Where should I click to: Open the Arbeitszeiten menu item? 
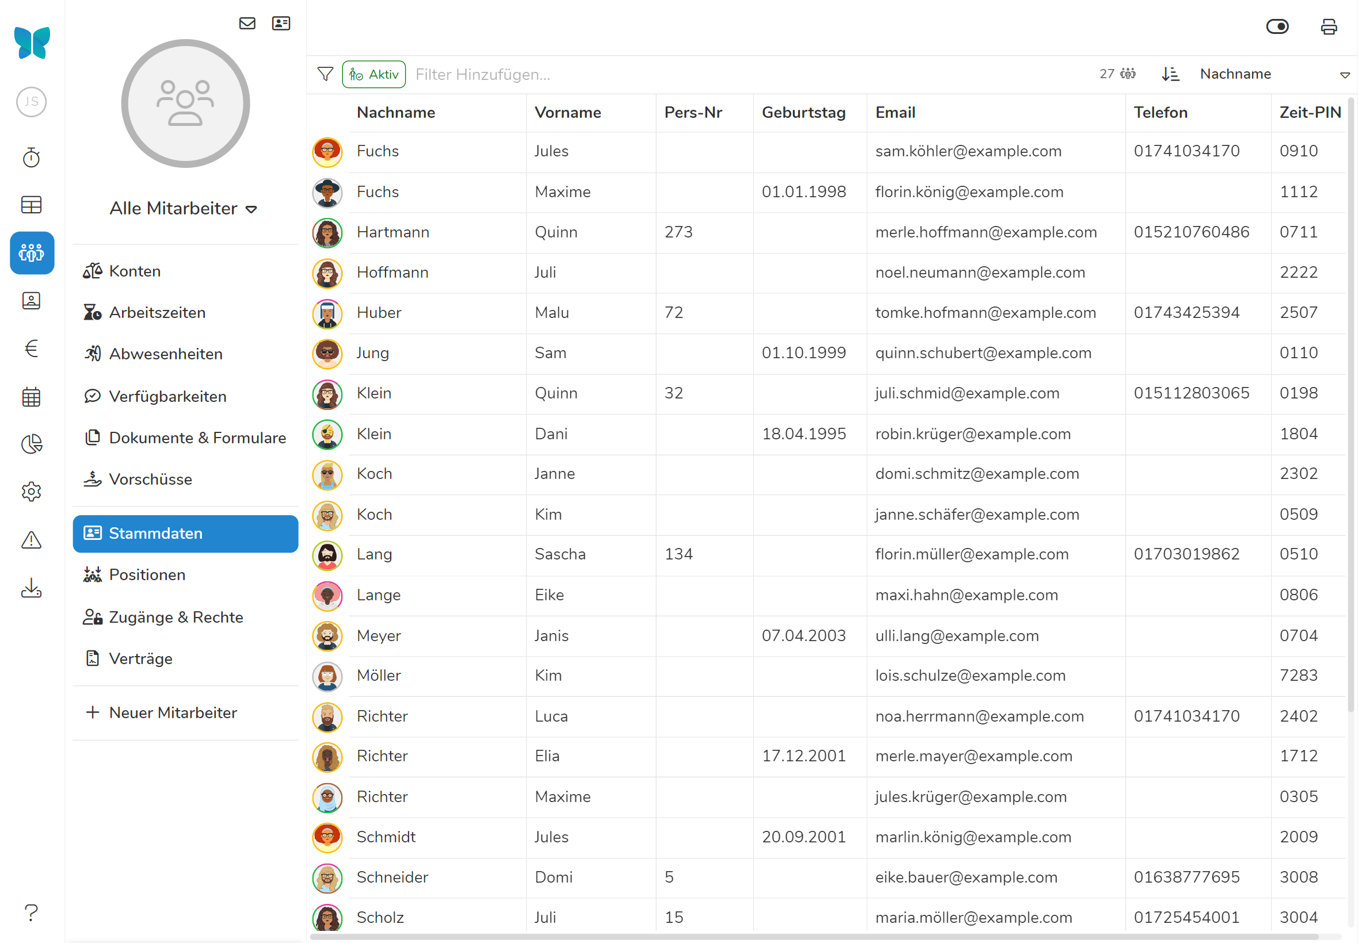coord(157,313)
